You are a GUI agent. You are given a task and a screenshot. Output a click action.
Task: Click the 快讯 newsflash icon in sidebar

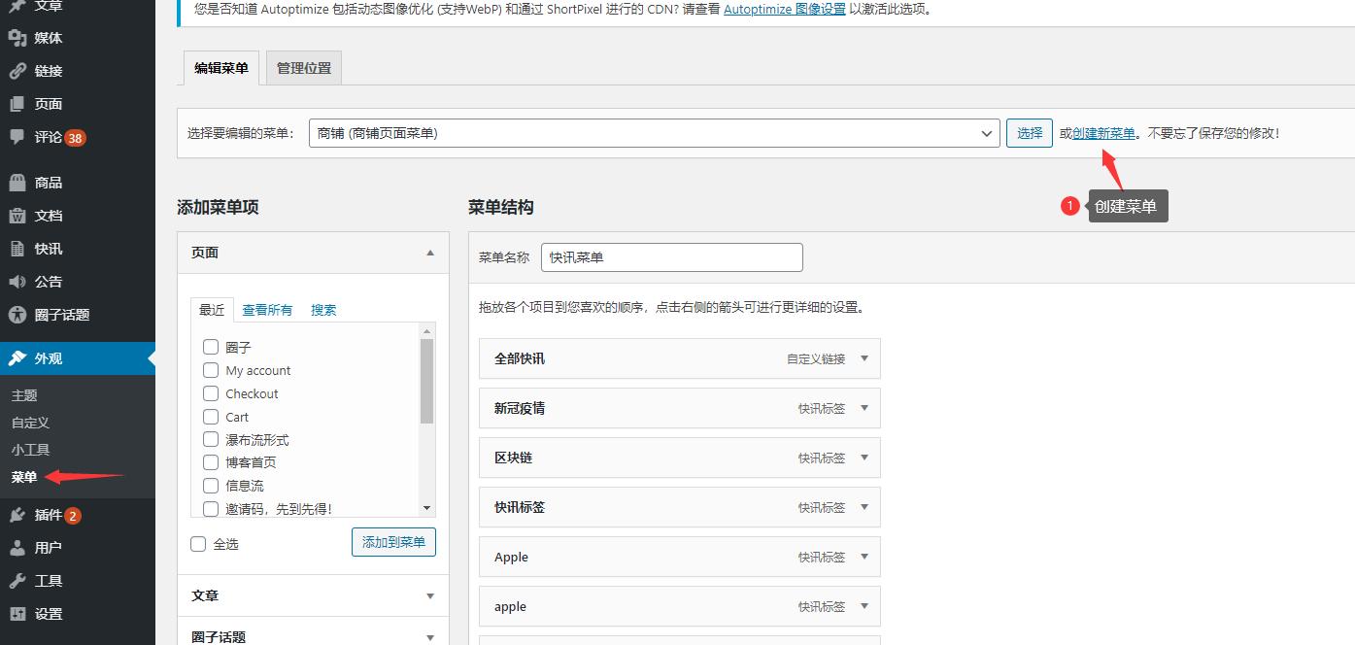17,249
